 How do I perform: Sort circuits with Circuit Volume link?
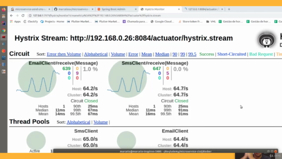click(118, 54)
